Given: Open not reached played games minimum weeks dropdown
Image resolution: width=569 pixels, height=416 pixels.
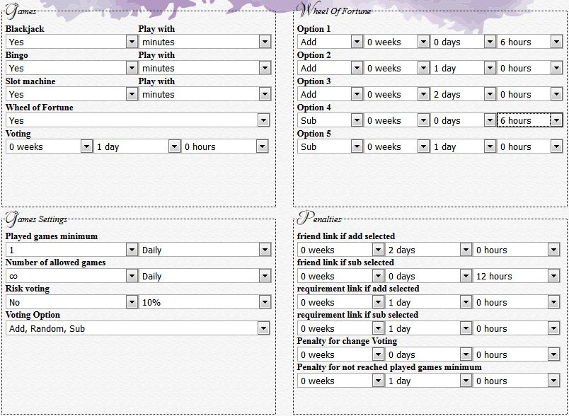Looking at the screenshot, I should pyautogui.click(x=340, y=381).
